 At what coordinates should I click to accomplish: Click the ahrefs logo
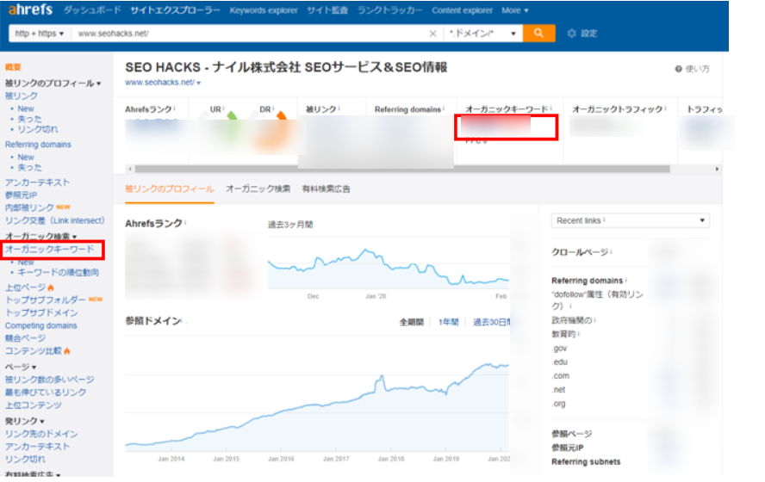point(30,9)
